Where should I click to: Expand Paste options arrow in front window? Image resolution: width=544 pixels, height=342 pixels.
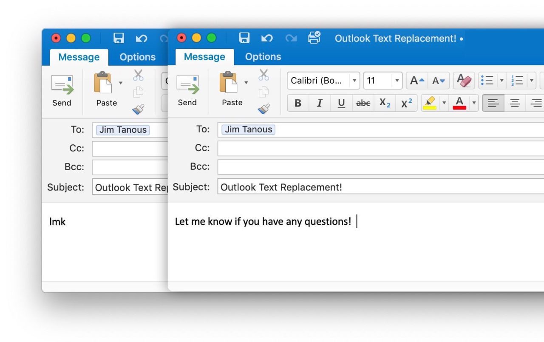tap(246, 83)
